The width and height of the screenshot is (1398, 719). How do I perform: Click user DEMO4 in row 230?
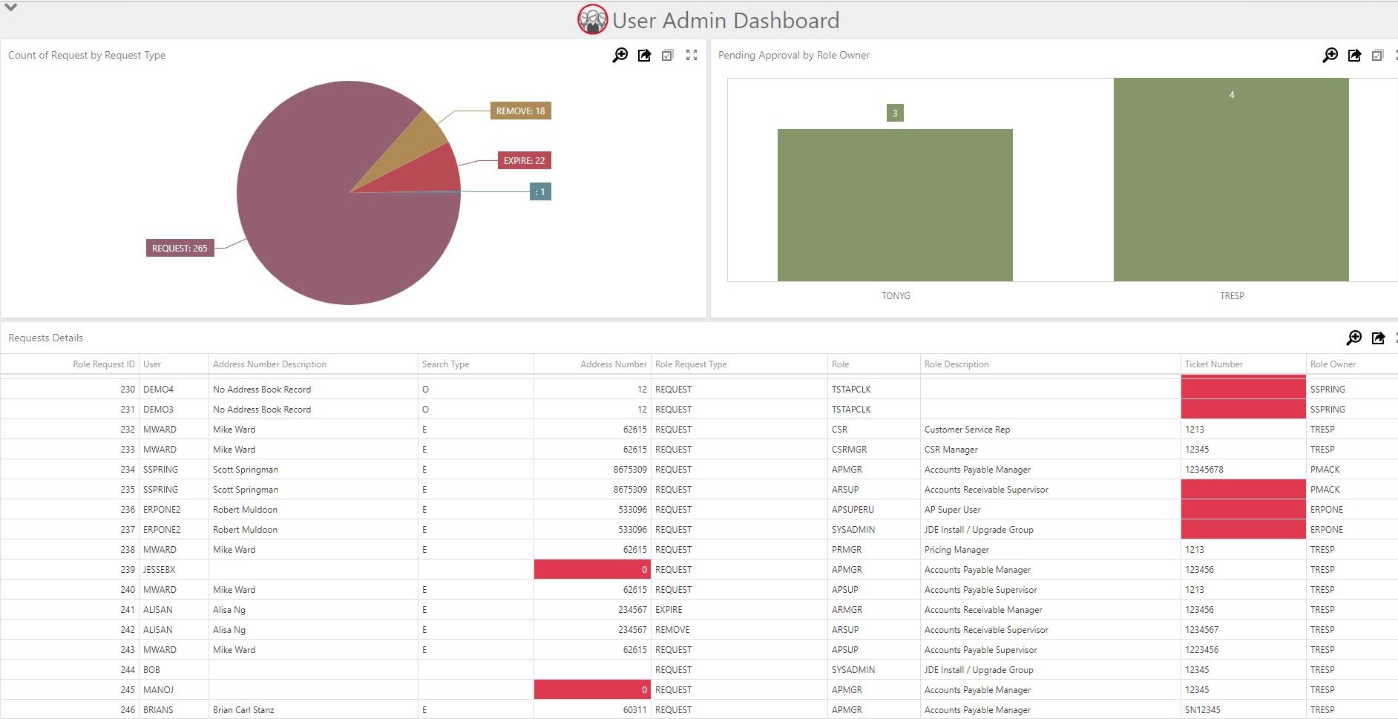tap(158, 389)
